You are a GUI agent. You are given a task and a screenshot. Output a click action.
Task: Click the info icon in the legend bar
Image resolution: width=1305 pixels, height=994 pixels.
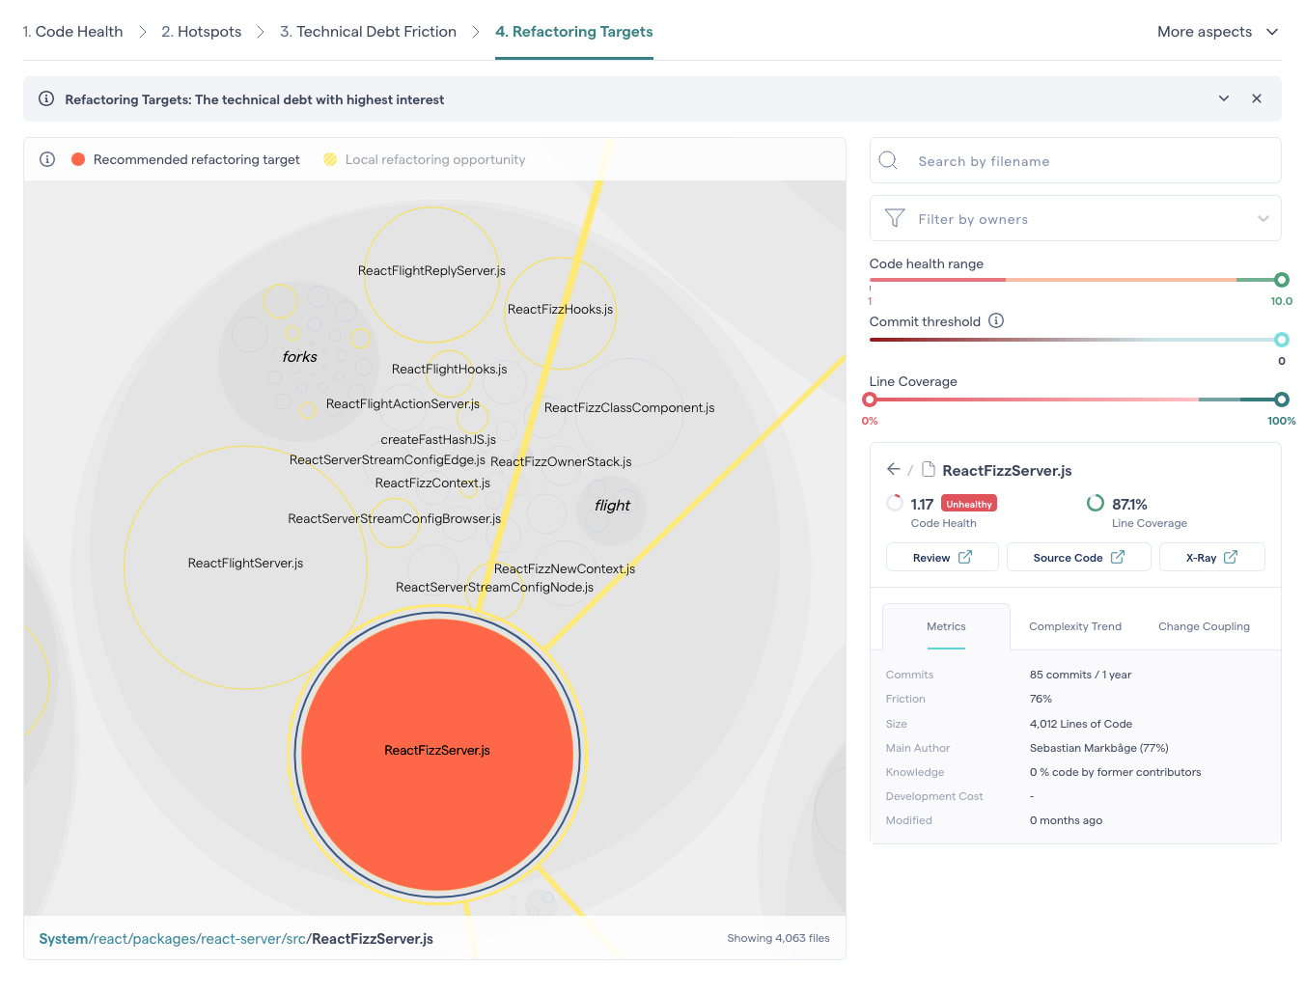click(x=46, y=159)
